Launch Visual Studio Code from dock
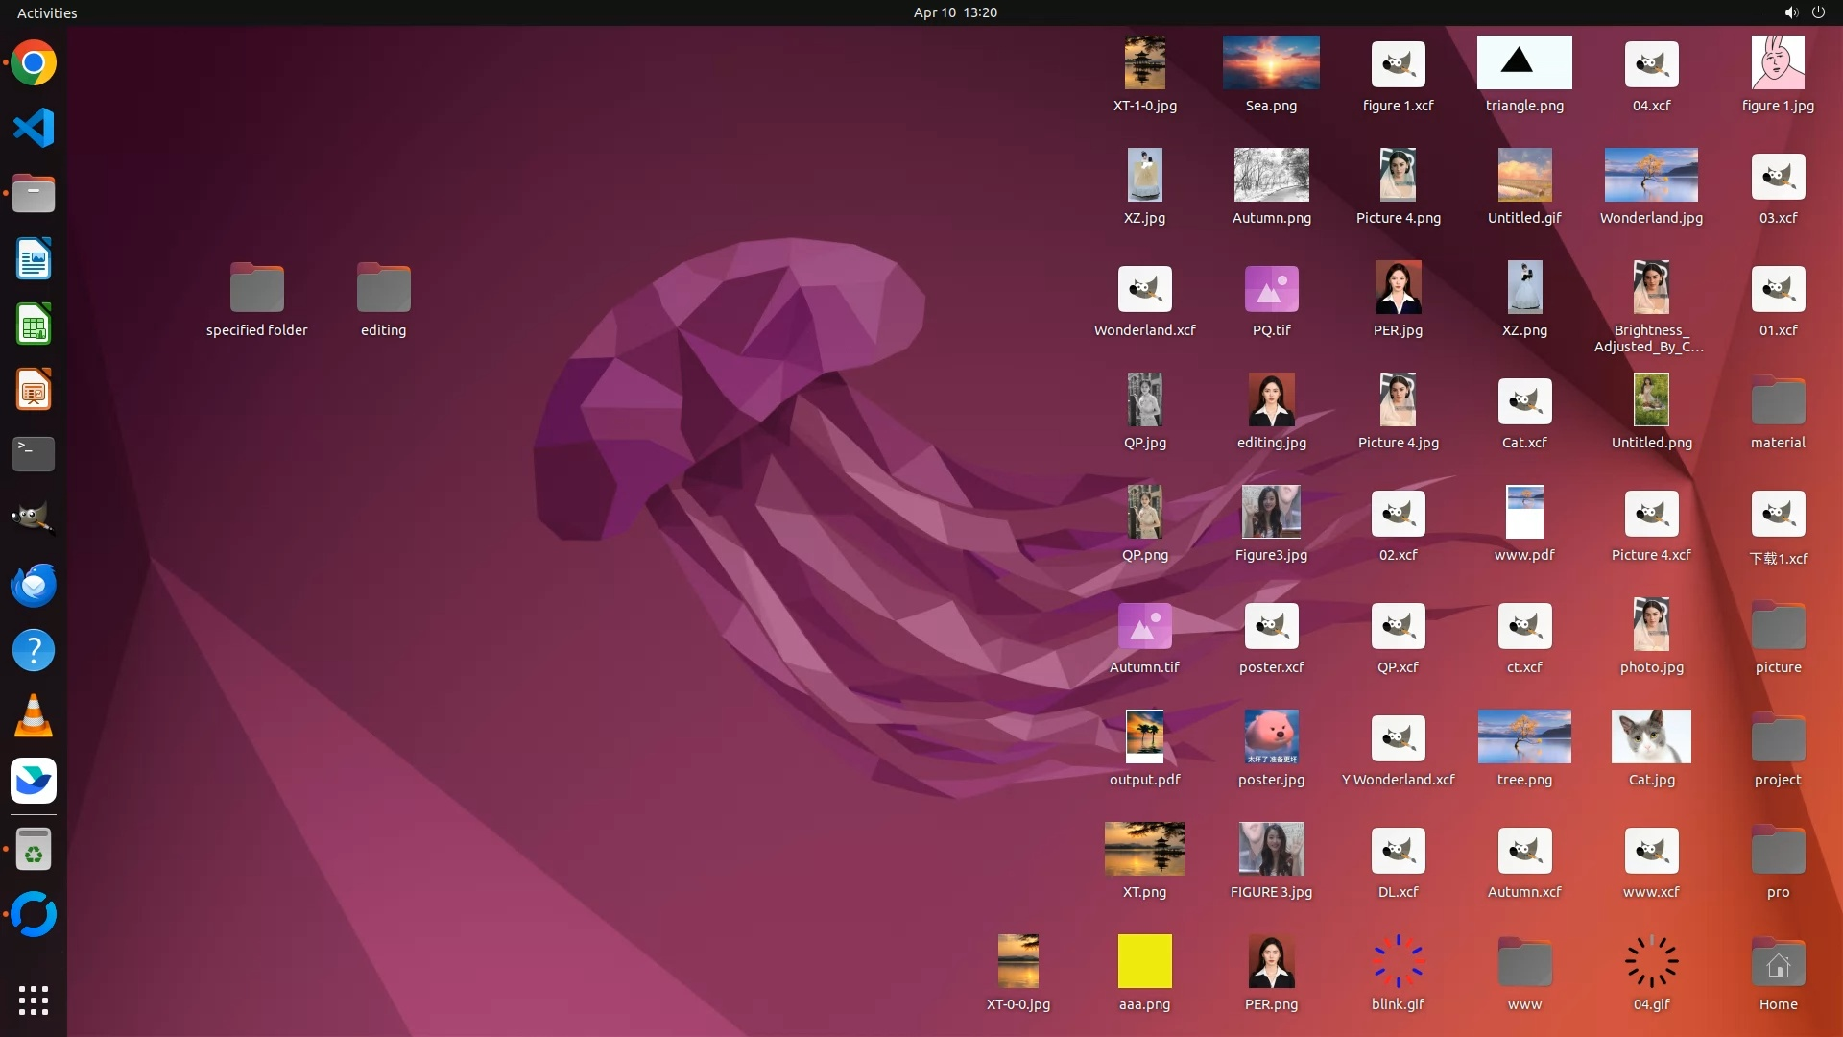Image resolution: width=1843 pixels, height=1037 pixels. [x=34, y=128]
